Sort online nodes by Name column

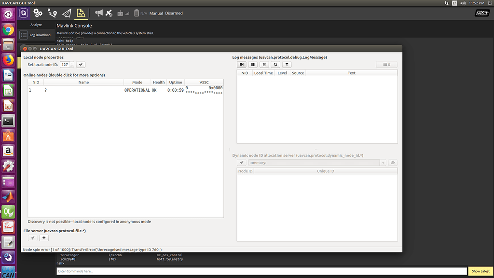(83, 82)
